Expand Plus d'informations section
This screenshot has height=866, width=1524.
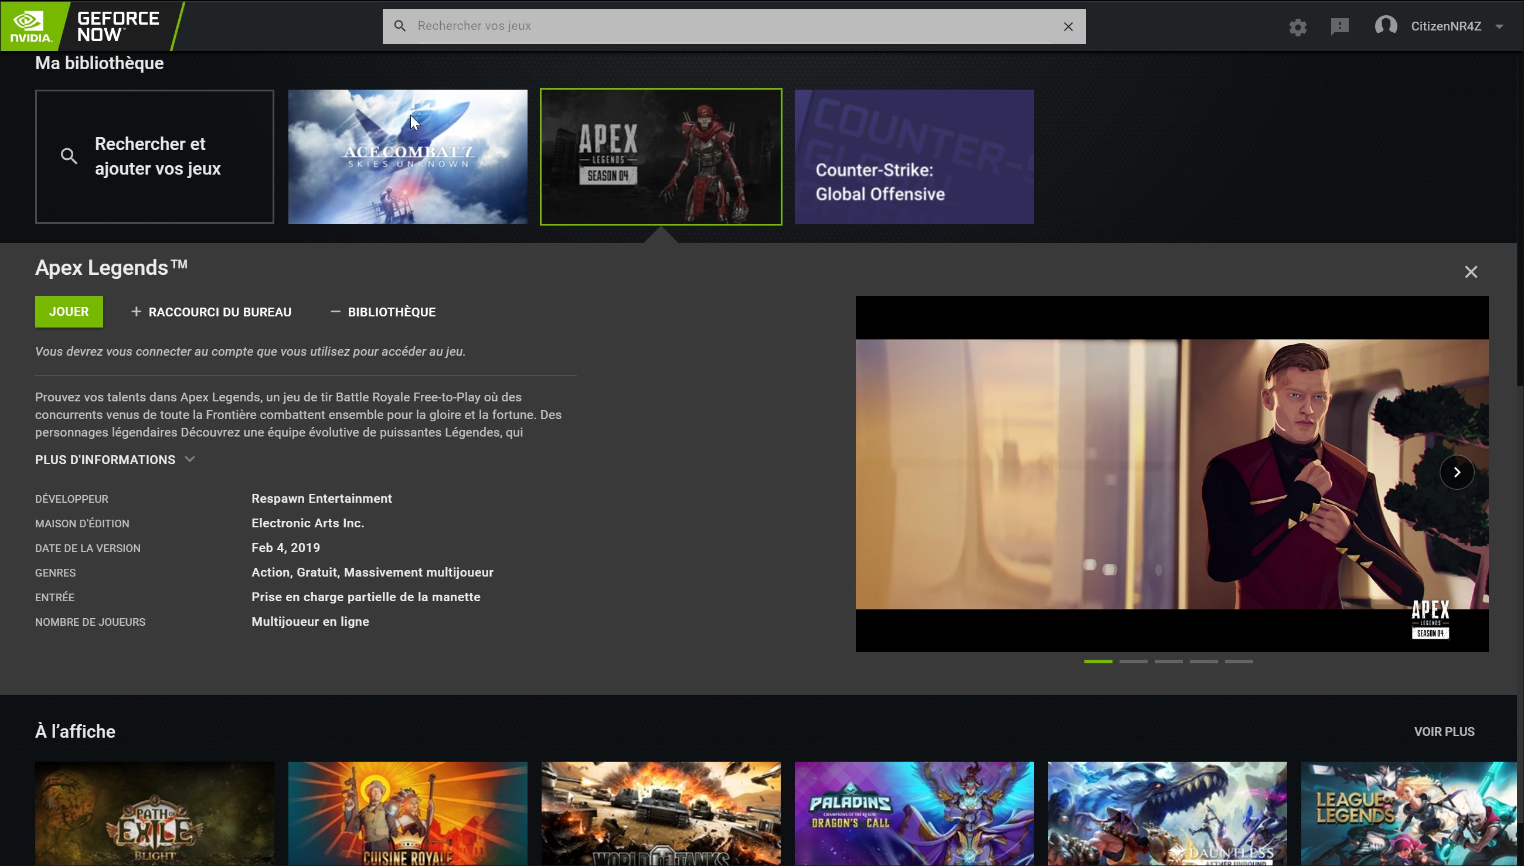tap(115, 459)
